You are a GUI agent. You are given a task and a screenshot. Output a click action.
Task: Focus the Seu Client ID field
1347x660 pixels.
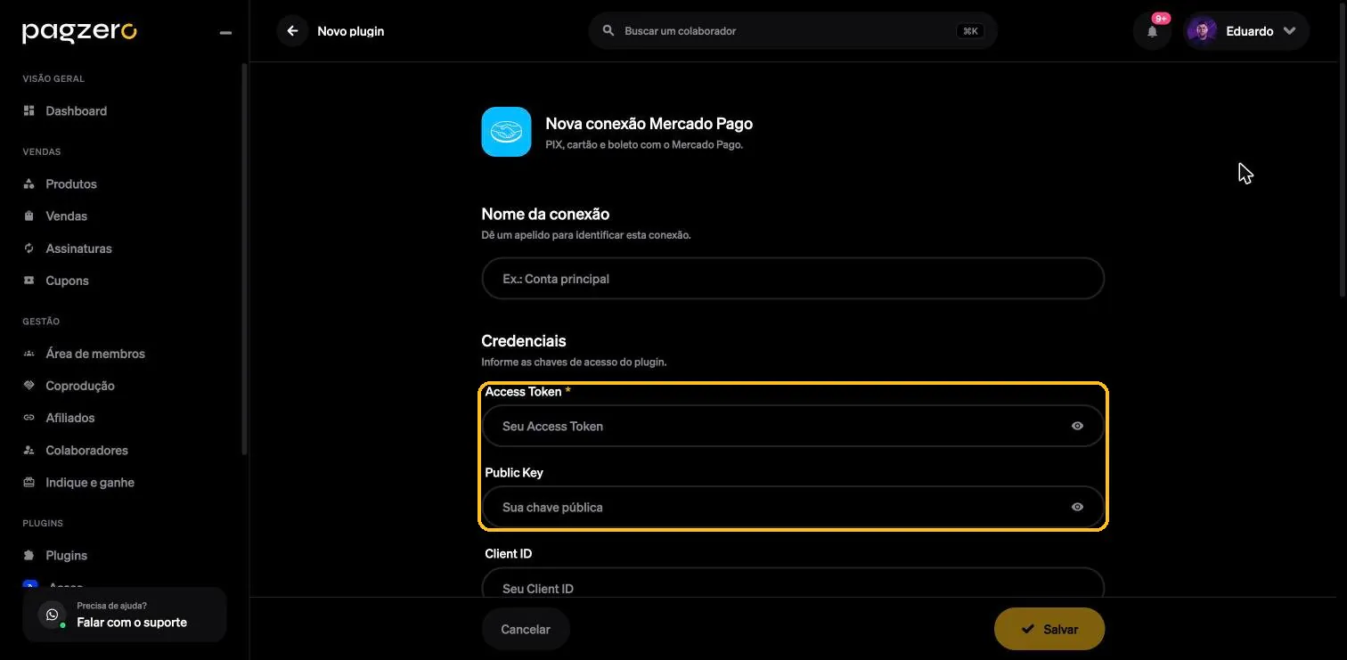[793, 583]
